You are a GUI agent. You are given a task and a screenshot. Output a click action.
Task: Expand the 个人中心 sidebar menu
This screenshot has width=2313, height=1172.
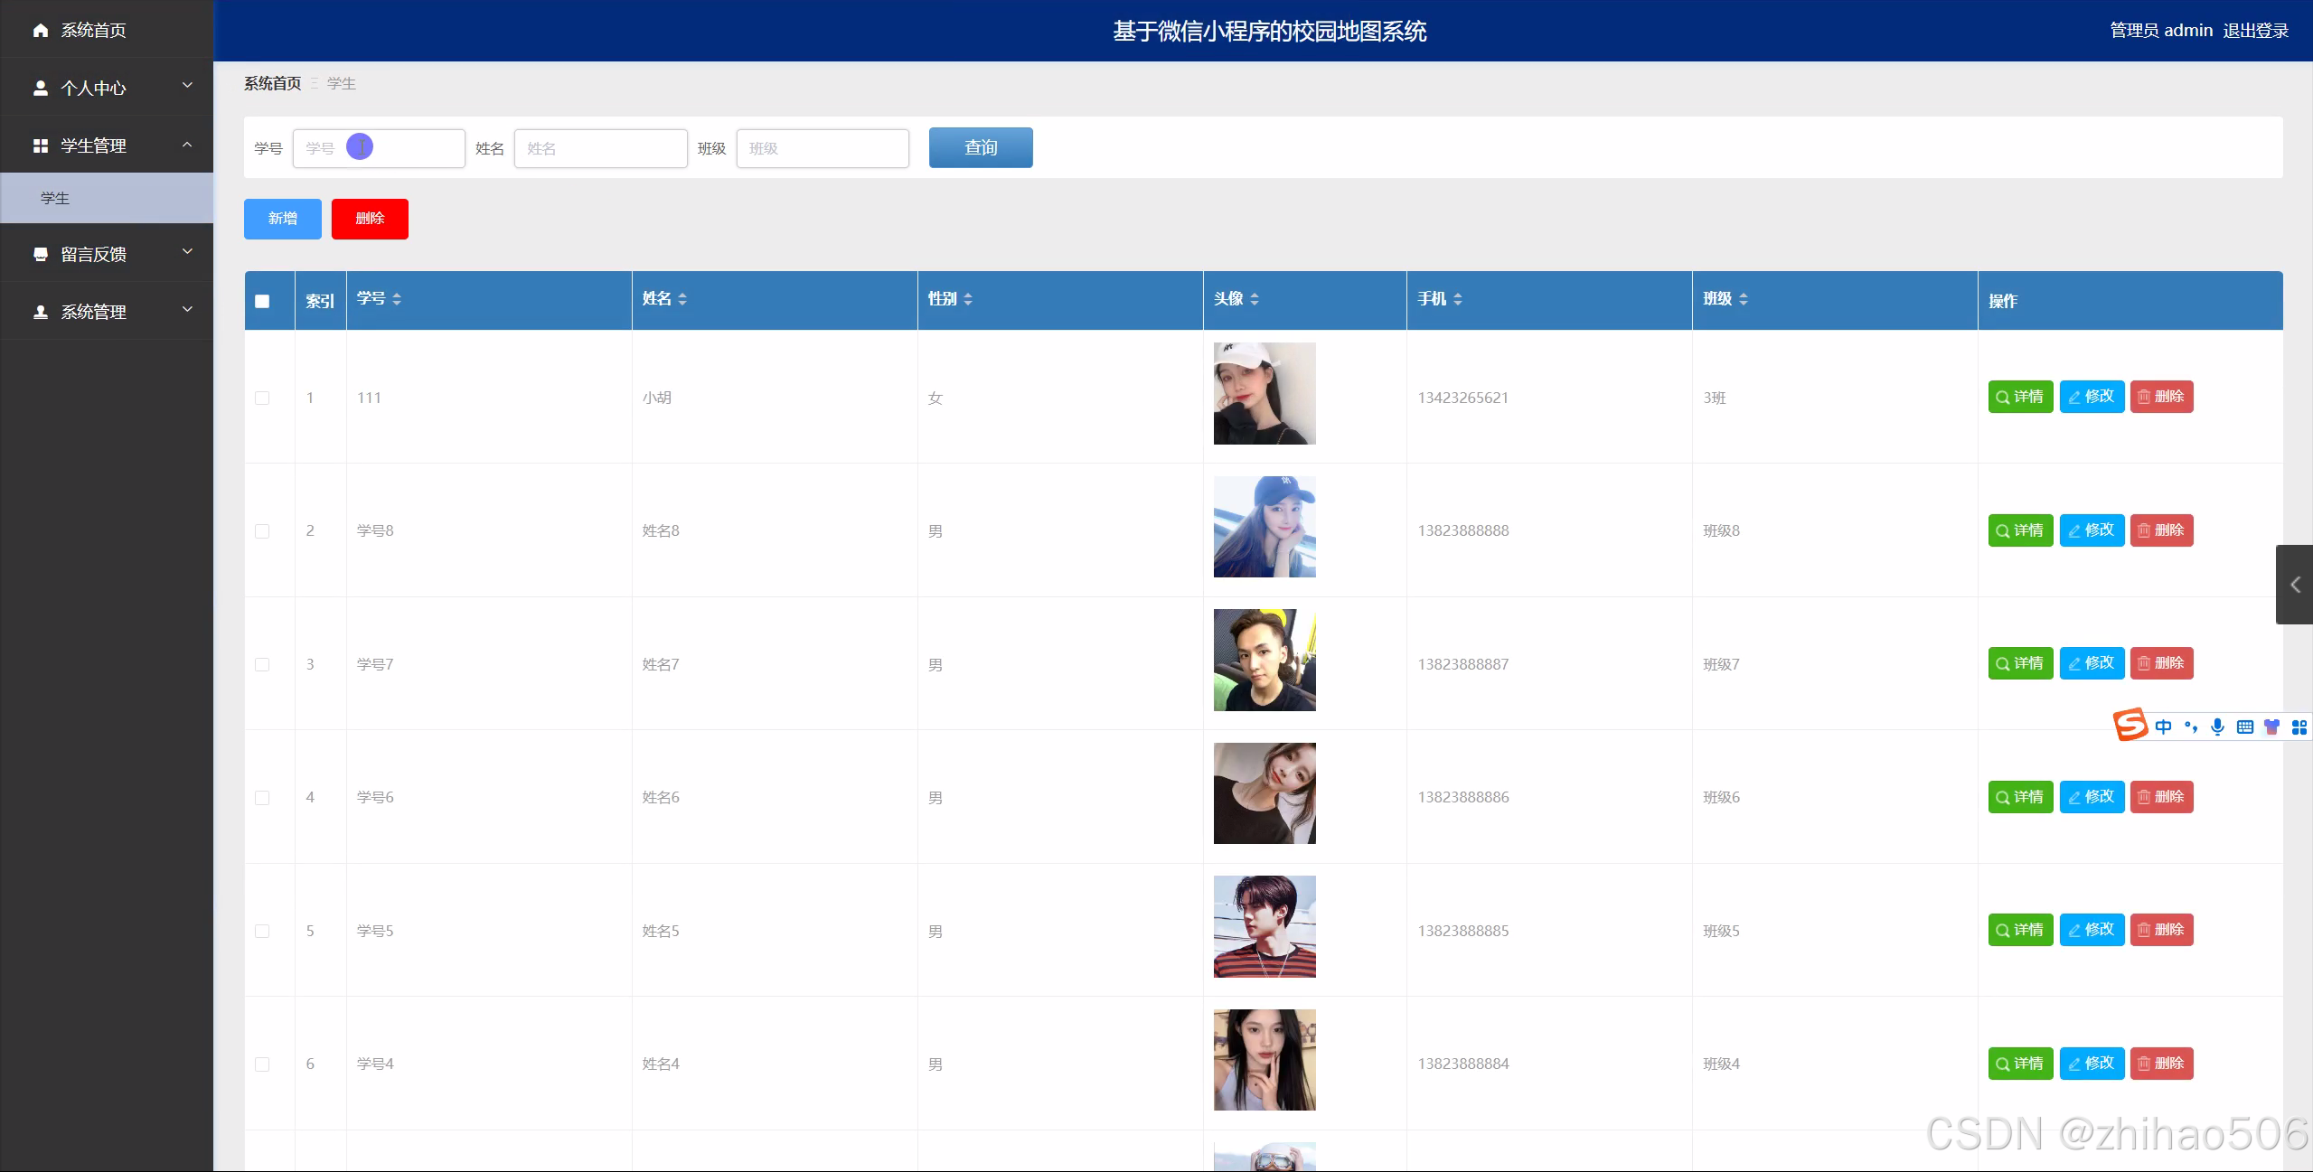pos(107,88)
